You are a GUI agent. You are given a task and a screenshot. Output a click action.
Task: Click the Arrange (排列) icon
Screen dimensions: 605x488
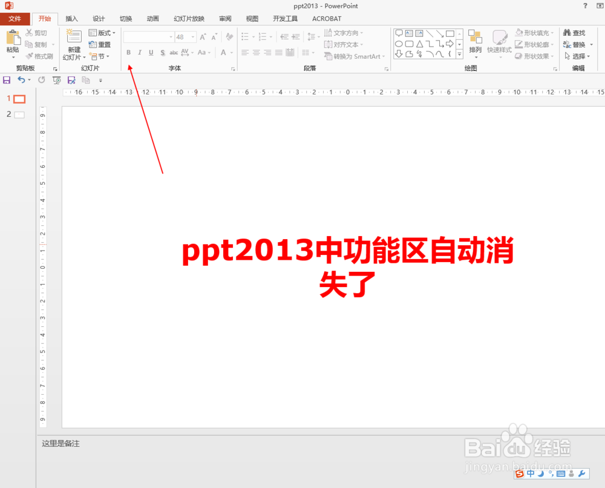476,37
